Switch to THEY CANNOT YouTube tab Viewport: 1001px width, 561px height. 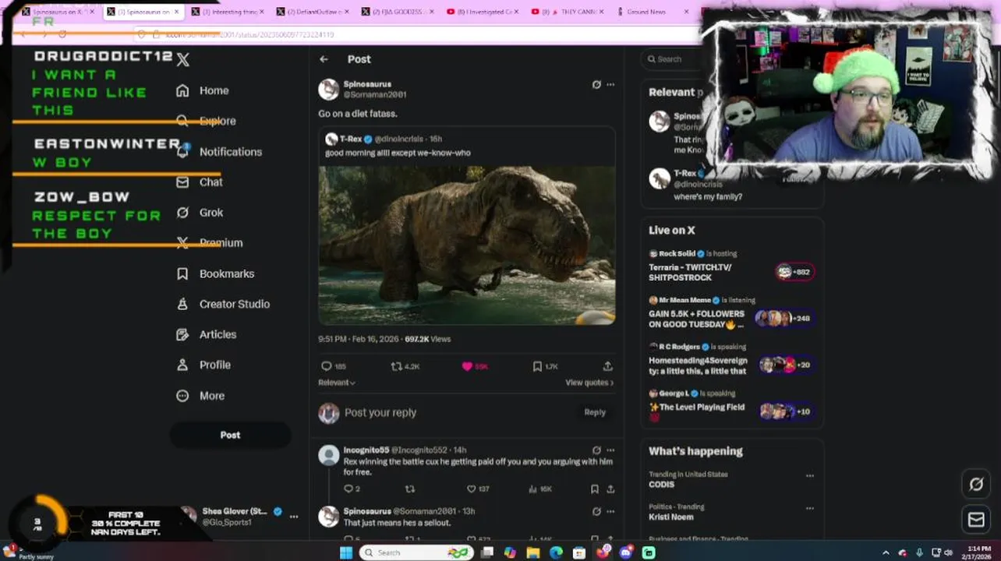point(568,12)
